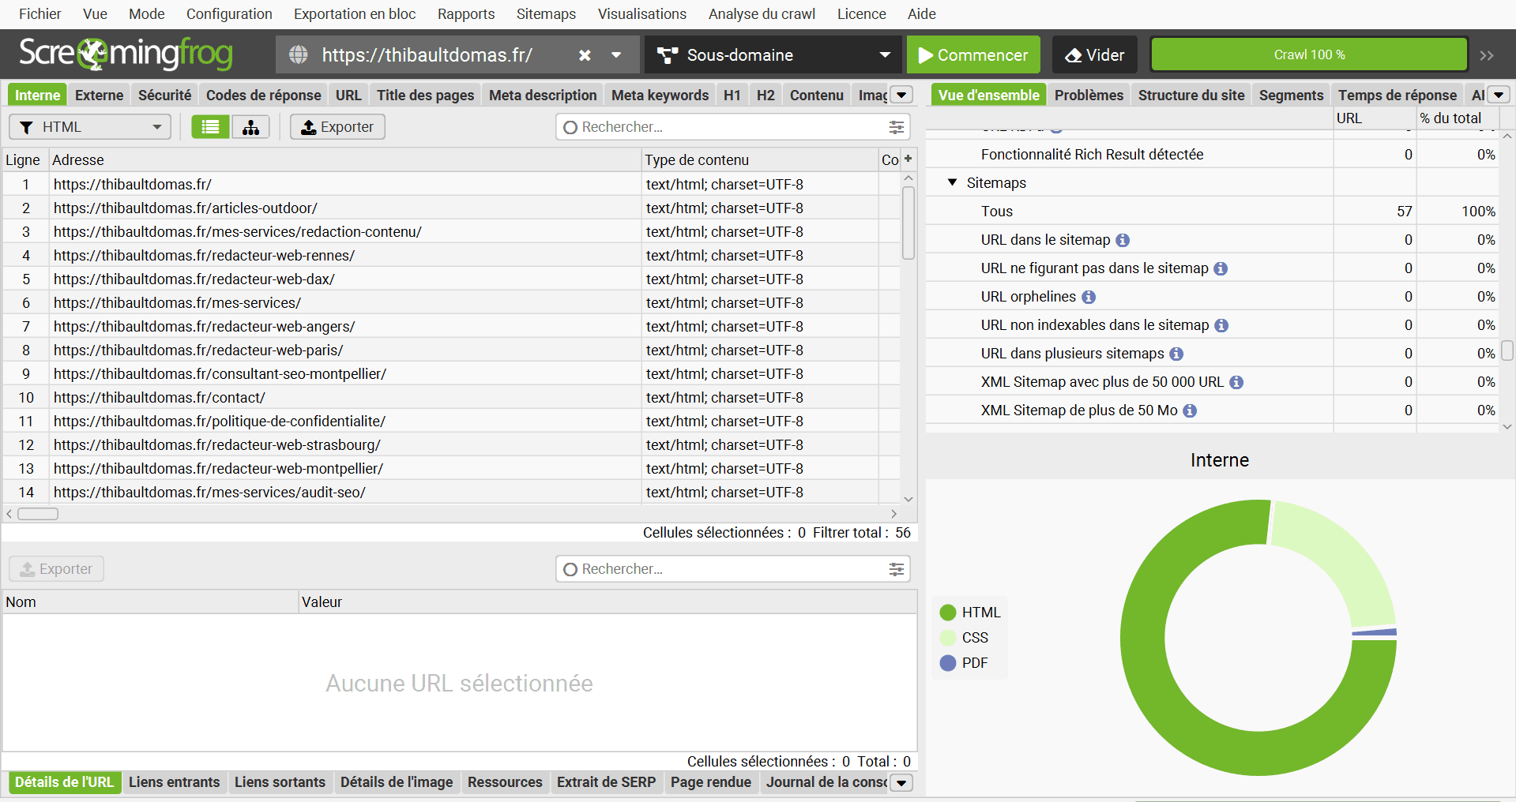1516x802 pixels.
Task: Start the crawl with Commencer button
Action: tap(972, 55)
